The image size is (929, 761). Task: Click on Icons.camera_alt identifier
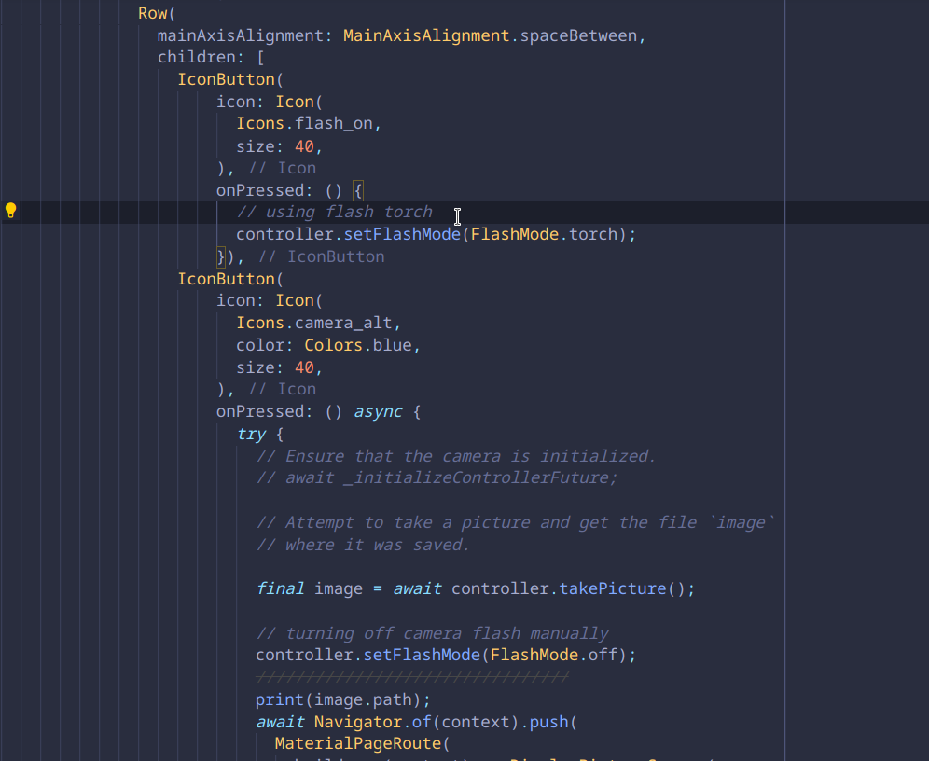click(314, 323)
